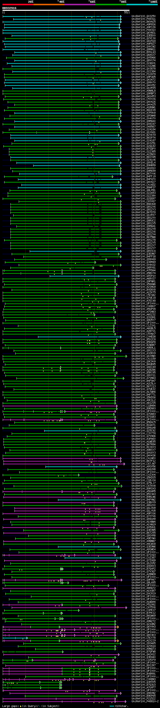Select the UniRef100_C1MIF9 label
The image size is (160, 708).
[x=143, y=660]
